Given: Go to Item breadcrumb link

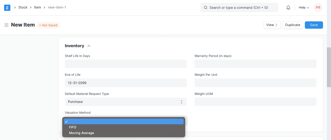Looking at the screenshot, I should coord(37,7).
